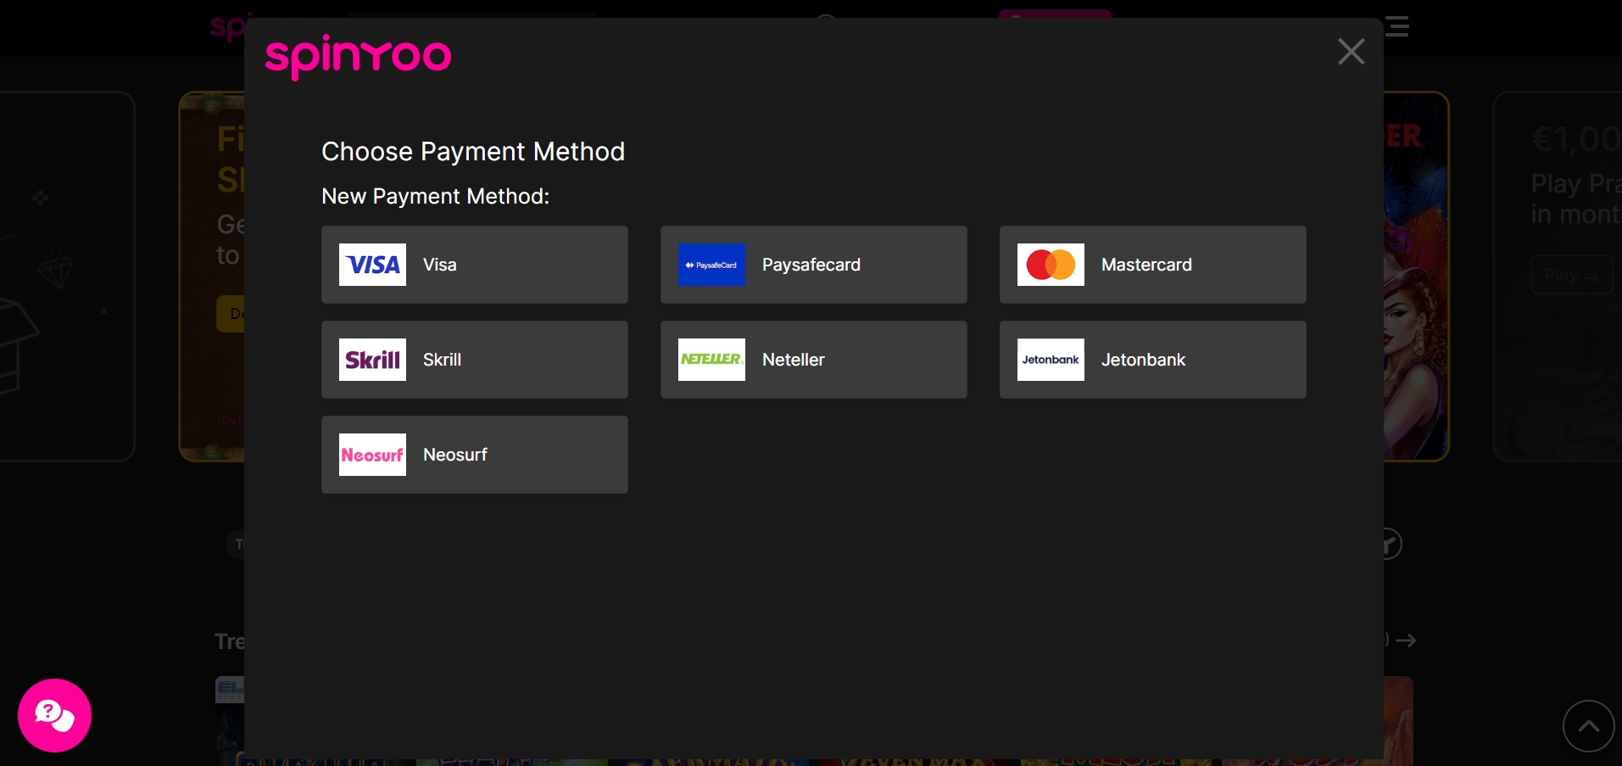Select Jetonbank as payment method
The image size is (1622, 766).
pyautogui.click(x=1152, y=360)
